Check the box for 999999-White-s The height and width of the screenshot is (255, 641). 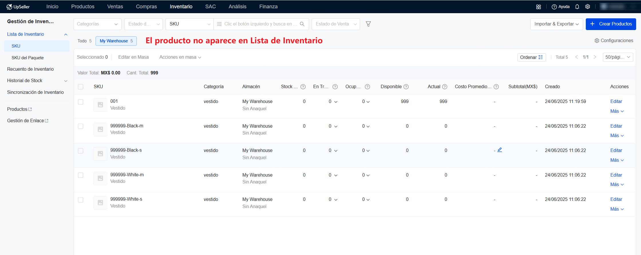81,200
